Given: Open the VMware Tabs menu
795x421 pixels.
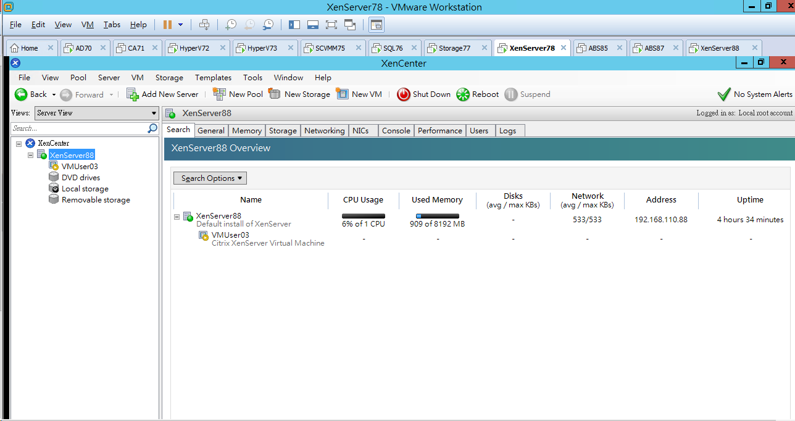Looking at the screenshot, I should 112,25.
